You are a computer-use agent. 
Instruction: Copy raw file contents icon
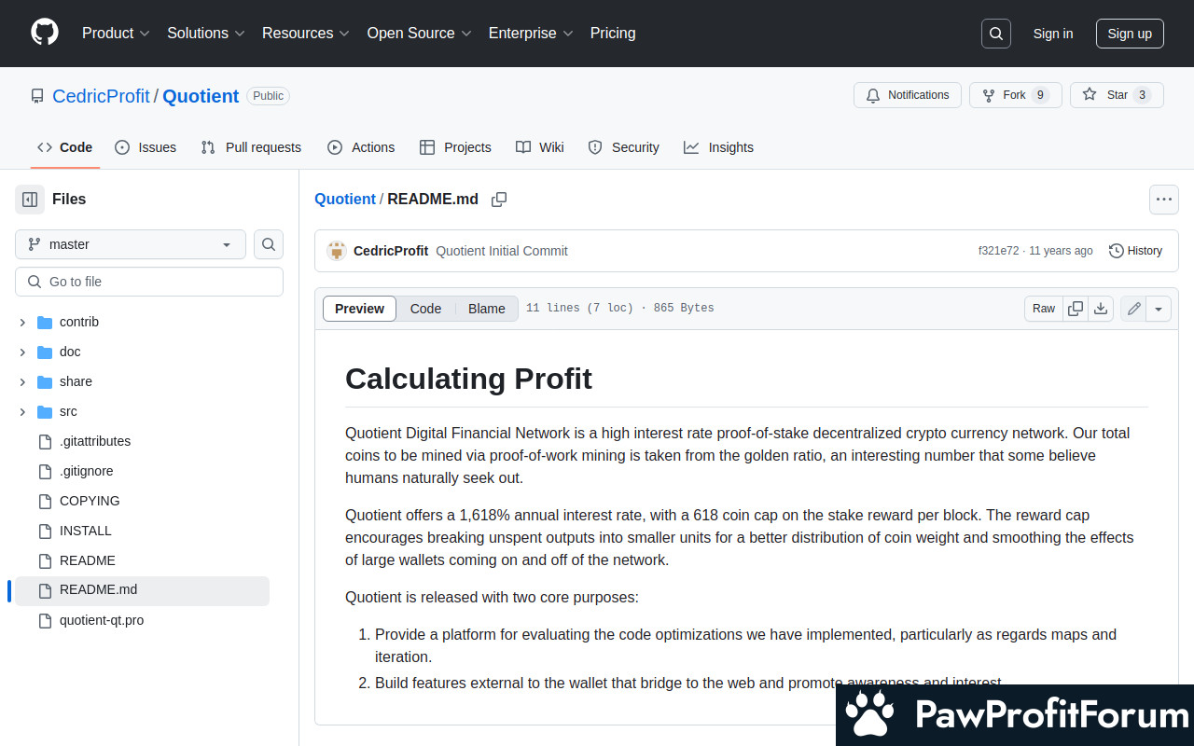tap(1076, 309)
